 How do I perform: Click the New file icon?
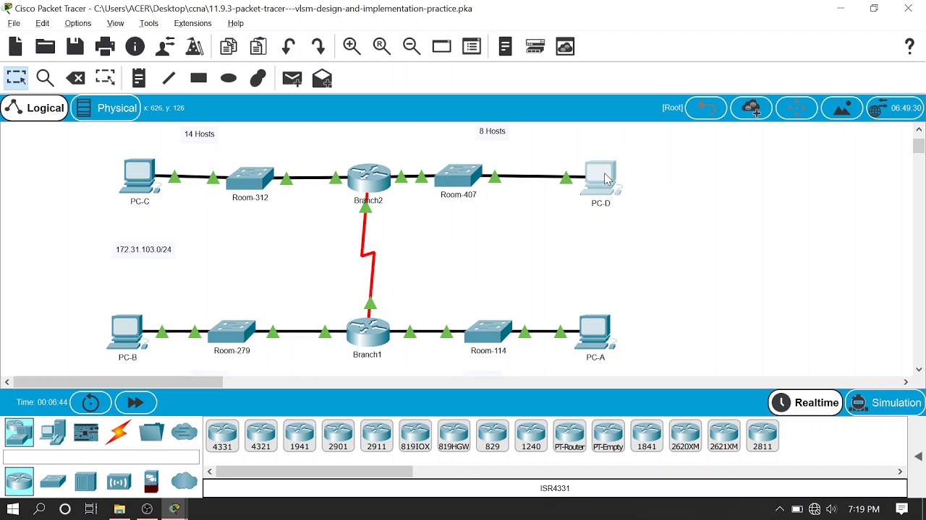click(x=16, y=47)
